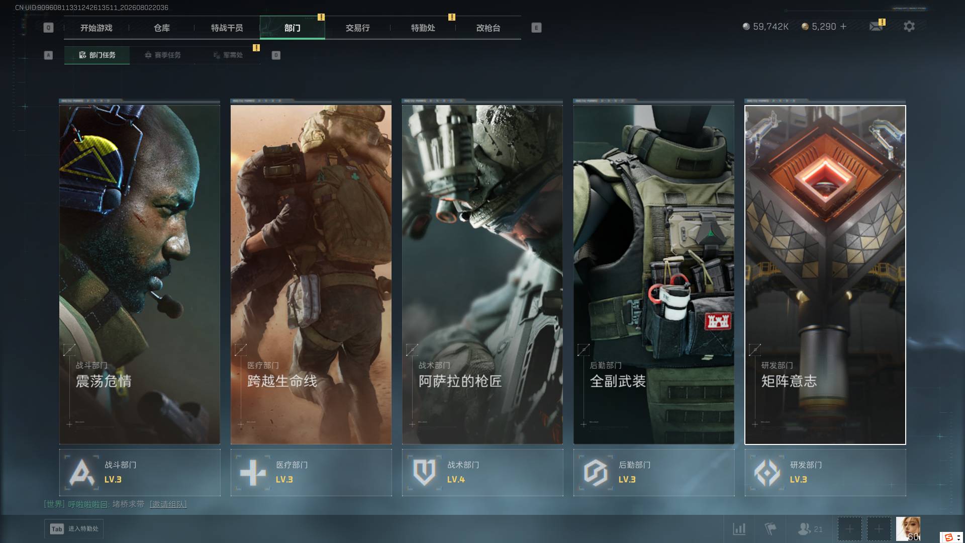Open the 军需处 sub-tab
The height and width of the screenshot is (543, 965).
[x=228, y=55]
